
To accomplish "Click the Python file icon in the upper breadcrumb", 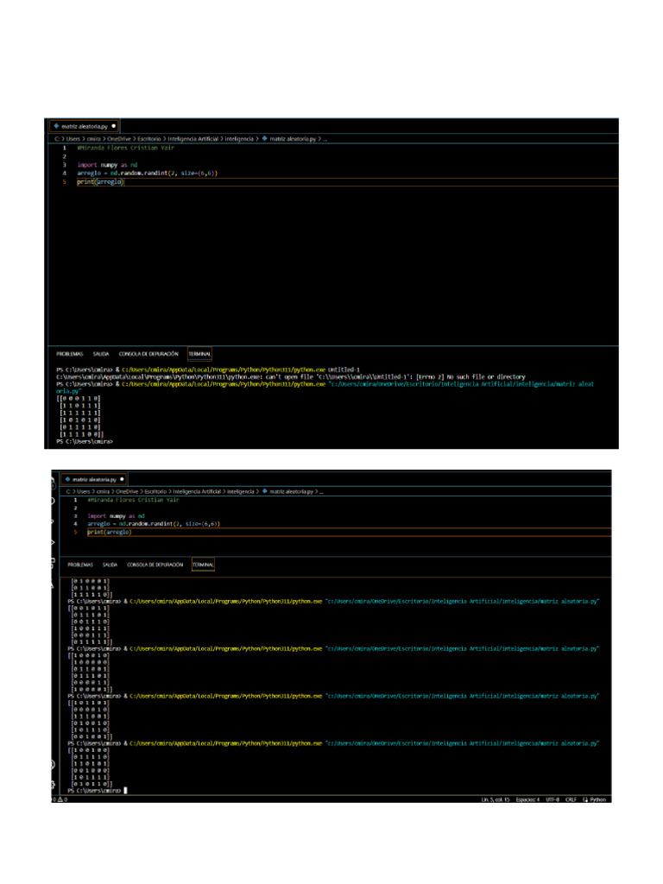I will 266,138.
